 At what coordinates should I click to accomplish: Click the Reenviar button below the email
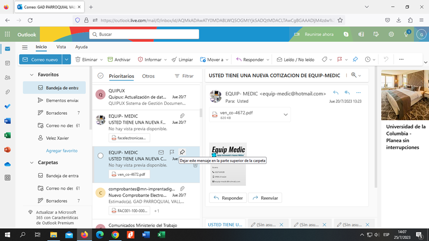pyautogui.click(x=265, y=198)
